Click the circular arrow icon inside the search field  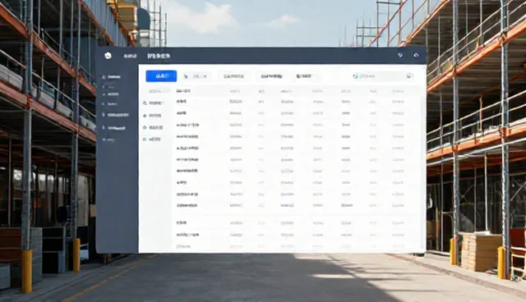(x=356, y=76)
